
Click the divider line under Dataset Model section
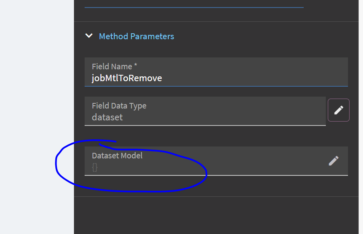click(216, 197)
